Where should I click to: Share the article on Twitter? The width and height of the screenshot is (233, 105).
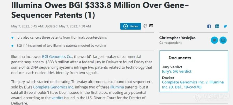[x=225, y=26]
